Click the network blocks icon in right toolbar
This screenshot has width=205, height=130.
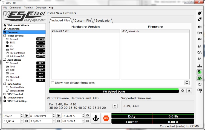click(200, 66)
